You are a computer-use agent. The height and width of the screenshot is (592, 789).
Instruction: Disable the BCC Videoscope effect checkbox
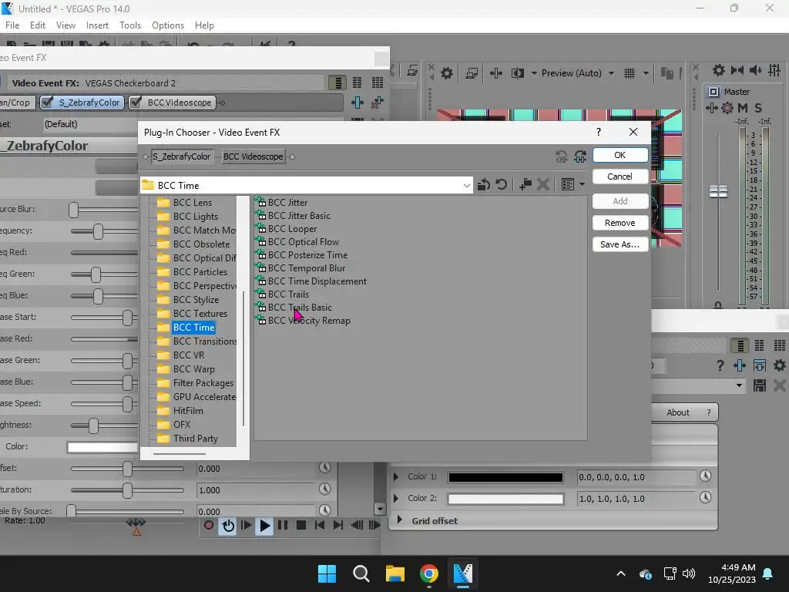[x=136, y=103]
